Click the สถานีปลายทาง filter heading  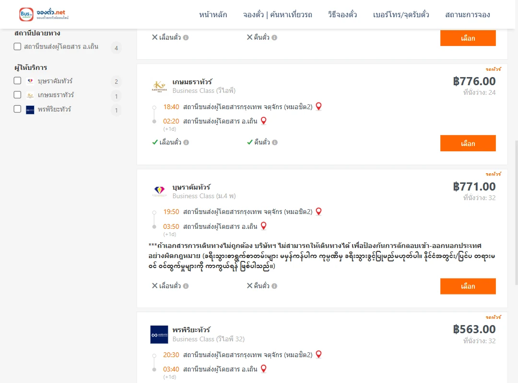click(37, 33)
